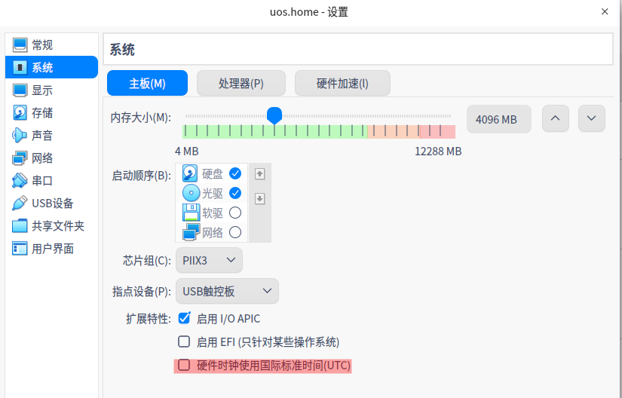The height and width of the screenshot is (398, 622).
Task: Select General (常规) in the sidebar
Action: [42, 45]
